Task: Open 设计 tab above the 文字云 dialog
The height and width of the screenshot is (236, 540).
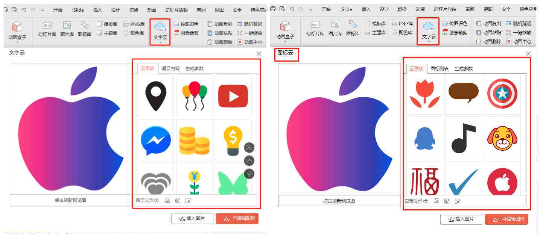Action: point(116,10)
